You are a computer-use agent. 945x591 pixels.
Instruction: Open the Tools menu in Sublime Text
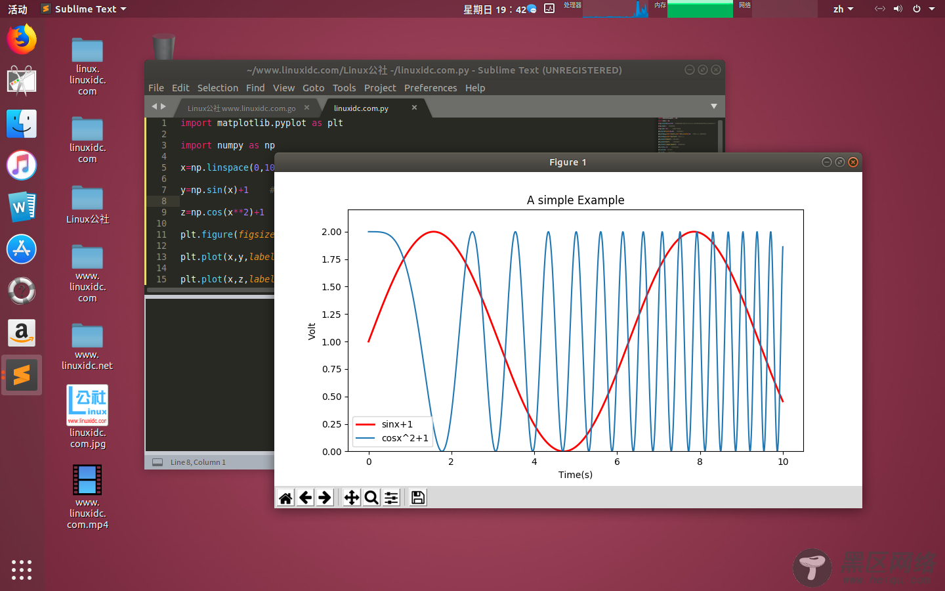click(344, 88)
